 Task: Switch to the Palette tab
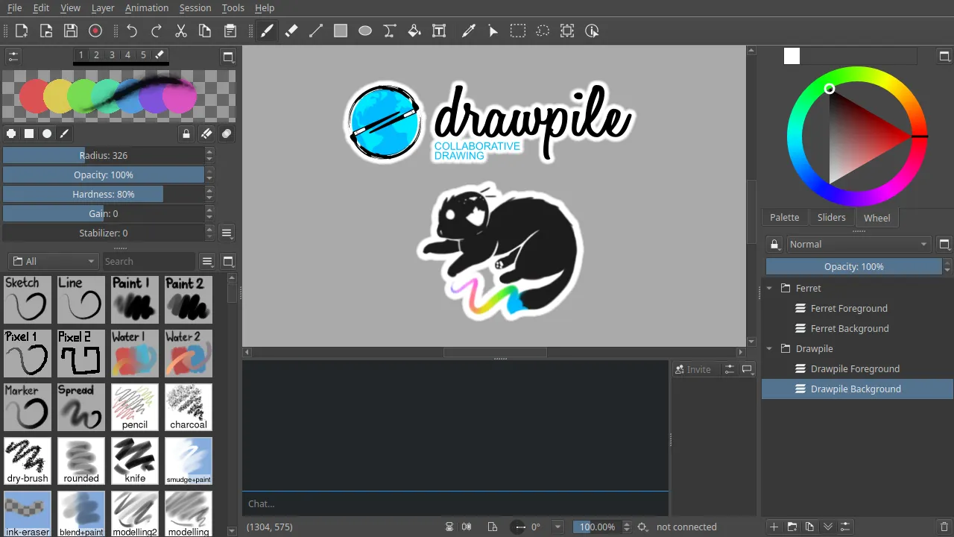click(x=784, y=217)
